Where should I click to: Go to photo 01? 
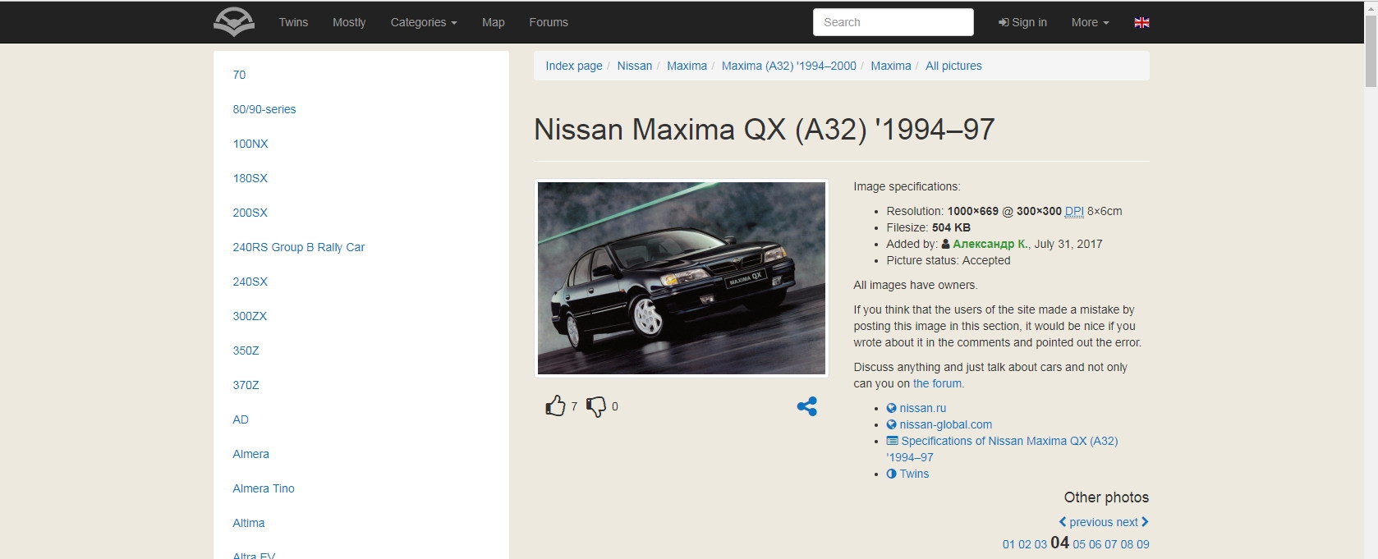pyautogui.click(x=1008, y=544)
